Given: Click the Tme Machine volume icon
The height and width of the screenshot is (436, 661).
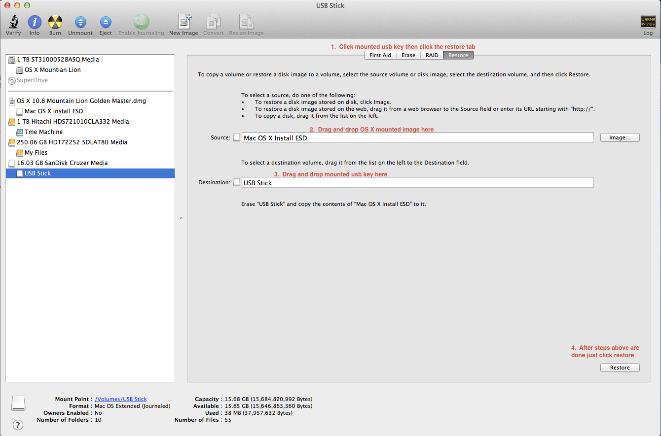Looking at the screenshot, I should pyautogui.click(x=20, y=132).
